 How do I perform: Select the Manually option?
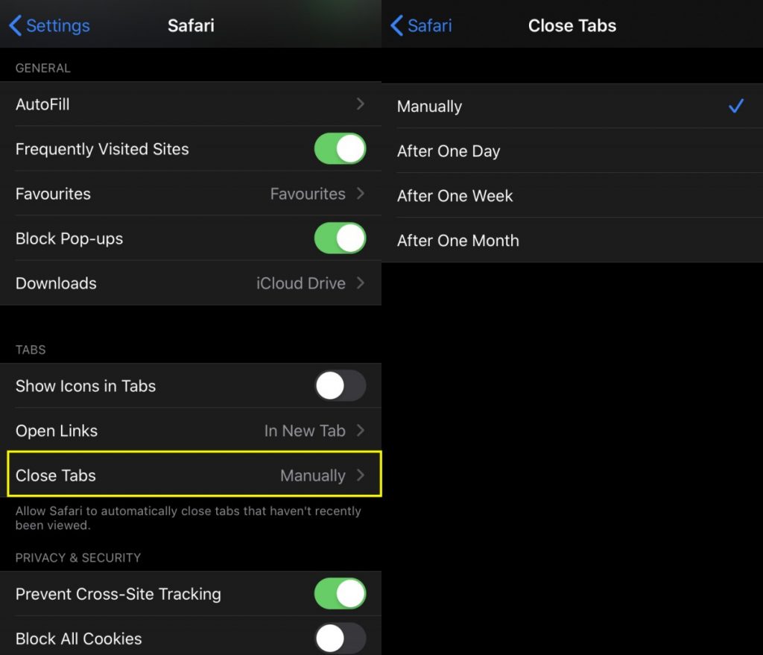pos(574,106)
